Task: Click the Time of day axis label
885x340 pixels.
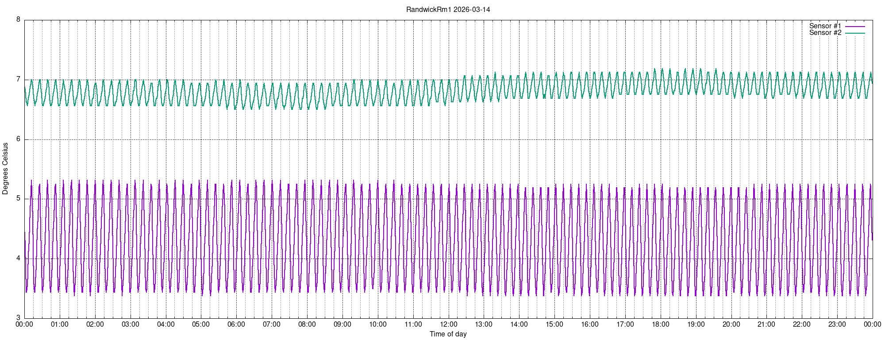Action: [448, 334]
